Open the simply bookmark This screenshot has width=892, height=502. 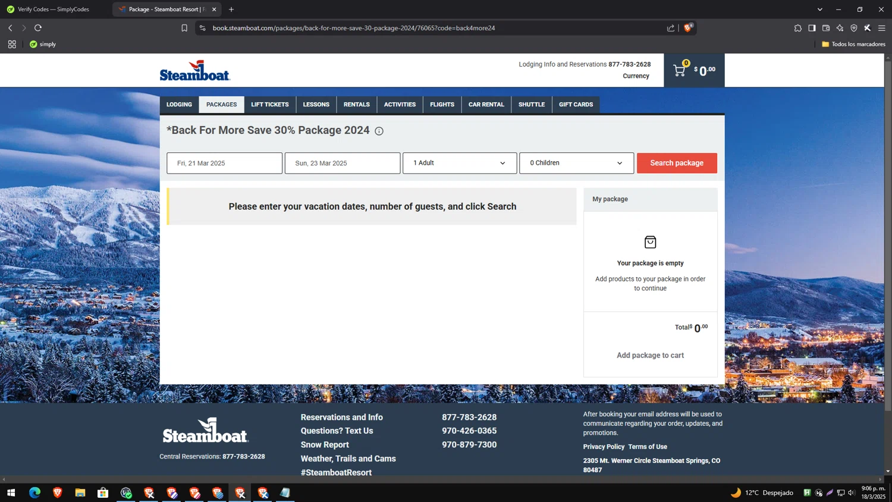tap(43, 44)
